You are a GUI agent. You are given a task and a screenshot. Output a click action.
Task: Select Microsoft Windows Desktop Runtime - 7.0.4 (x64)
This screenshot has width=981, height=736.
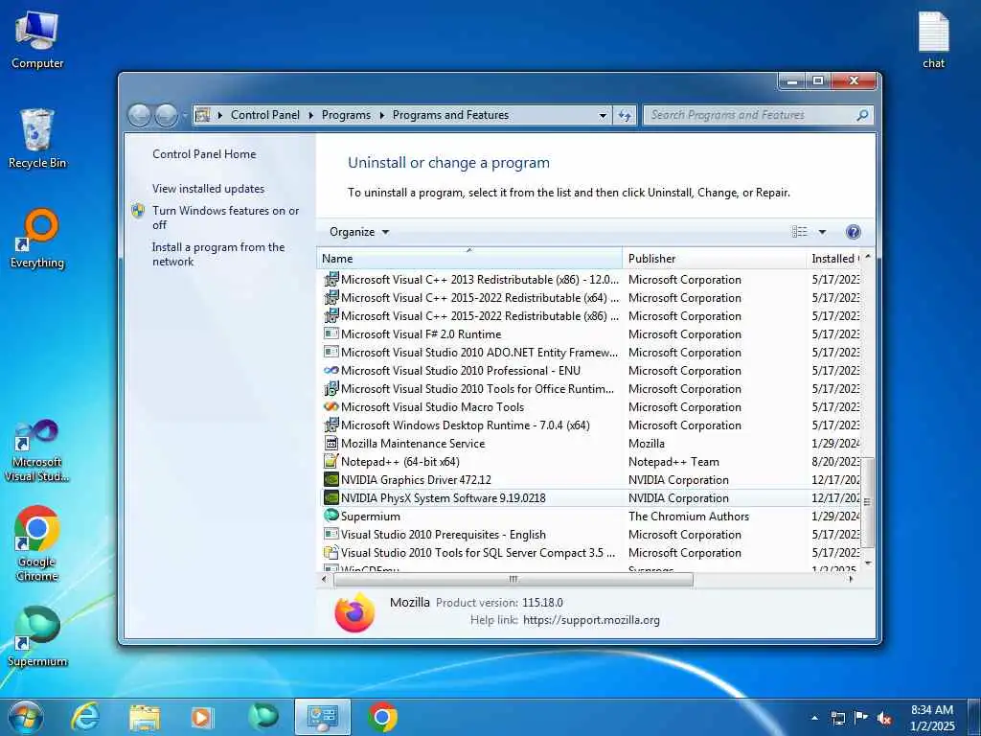point(590,425)
